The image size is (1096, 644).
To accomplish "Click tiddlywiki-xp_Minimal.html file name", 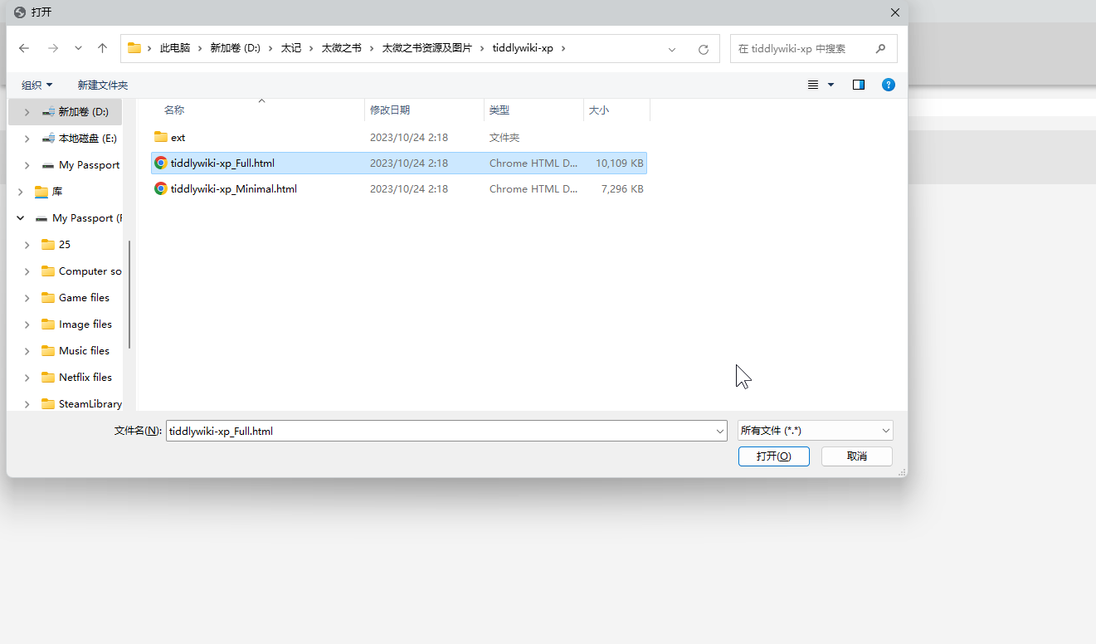I will [234, 189].
